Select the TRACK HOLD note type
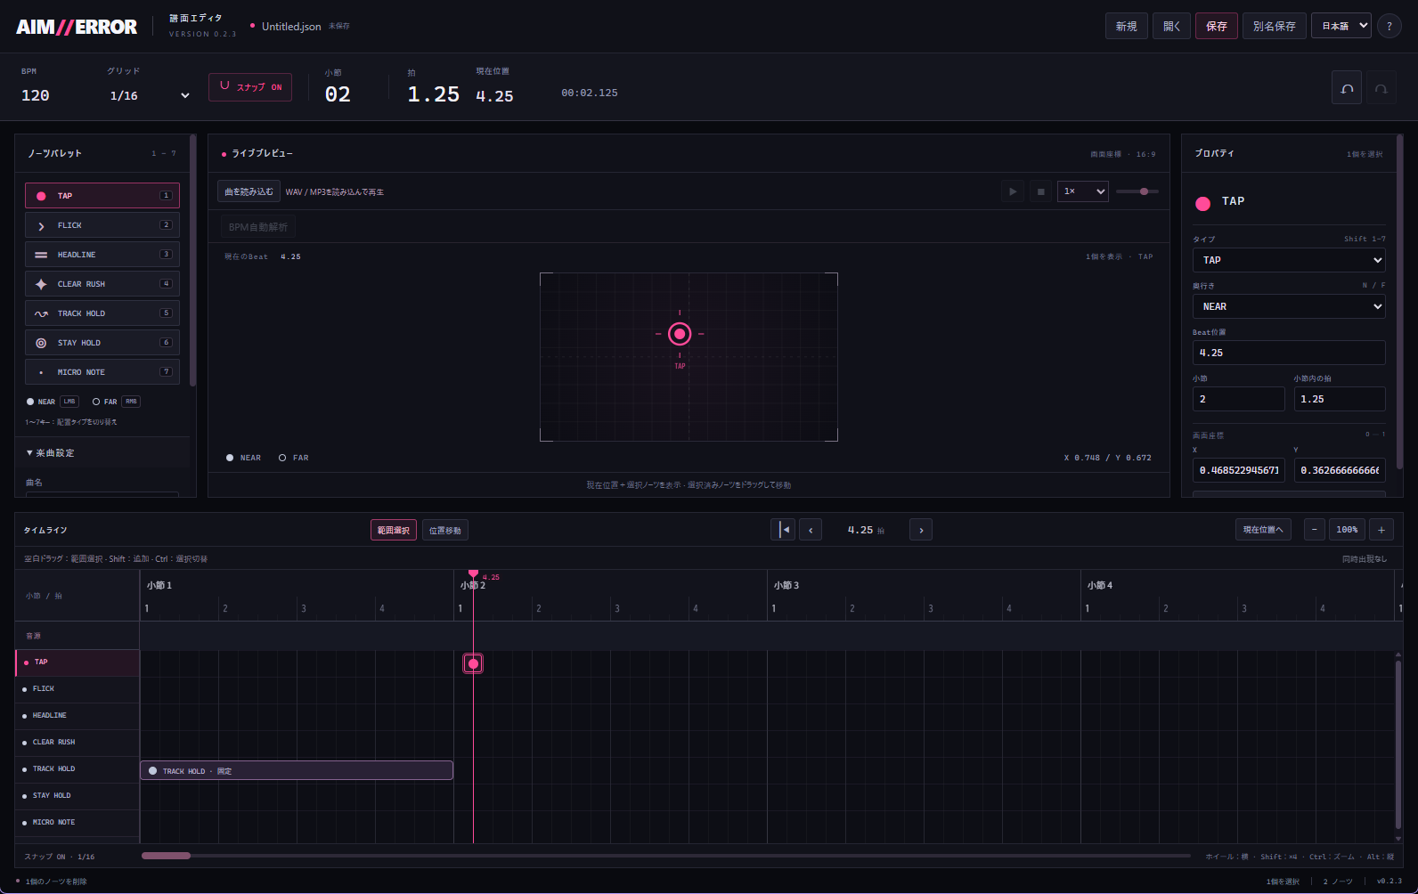 tap(102, 313)
